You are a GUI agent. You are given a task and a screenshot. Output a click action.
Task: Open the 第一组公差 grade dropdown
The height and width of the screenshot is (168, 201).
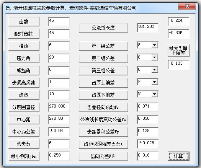[154, 45]
